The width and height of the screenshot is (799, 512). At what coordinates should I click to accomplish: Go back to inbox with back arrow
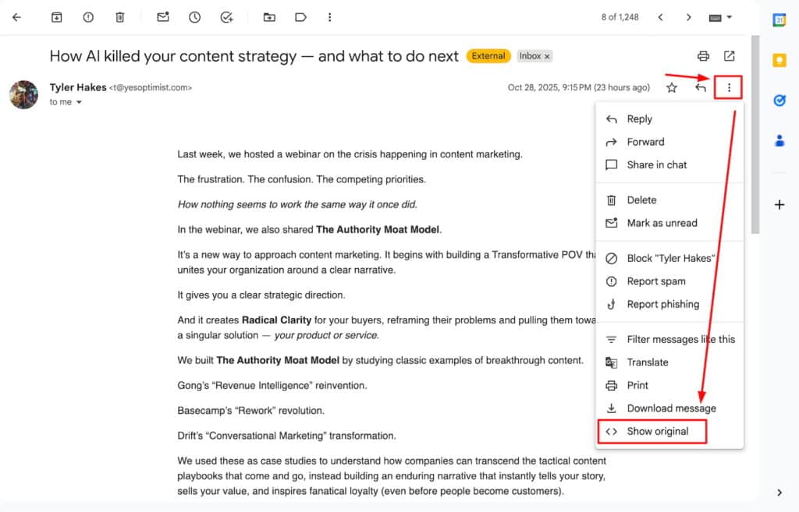click(17, 17)
